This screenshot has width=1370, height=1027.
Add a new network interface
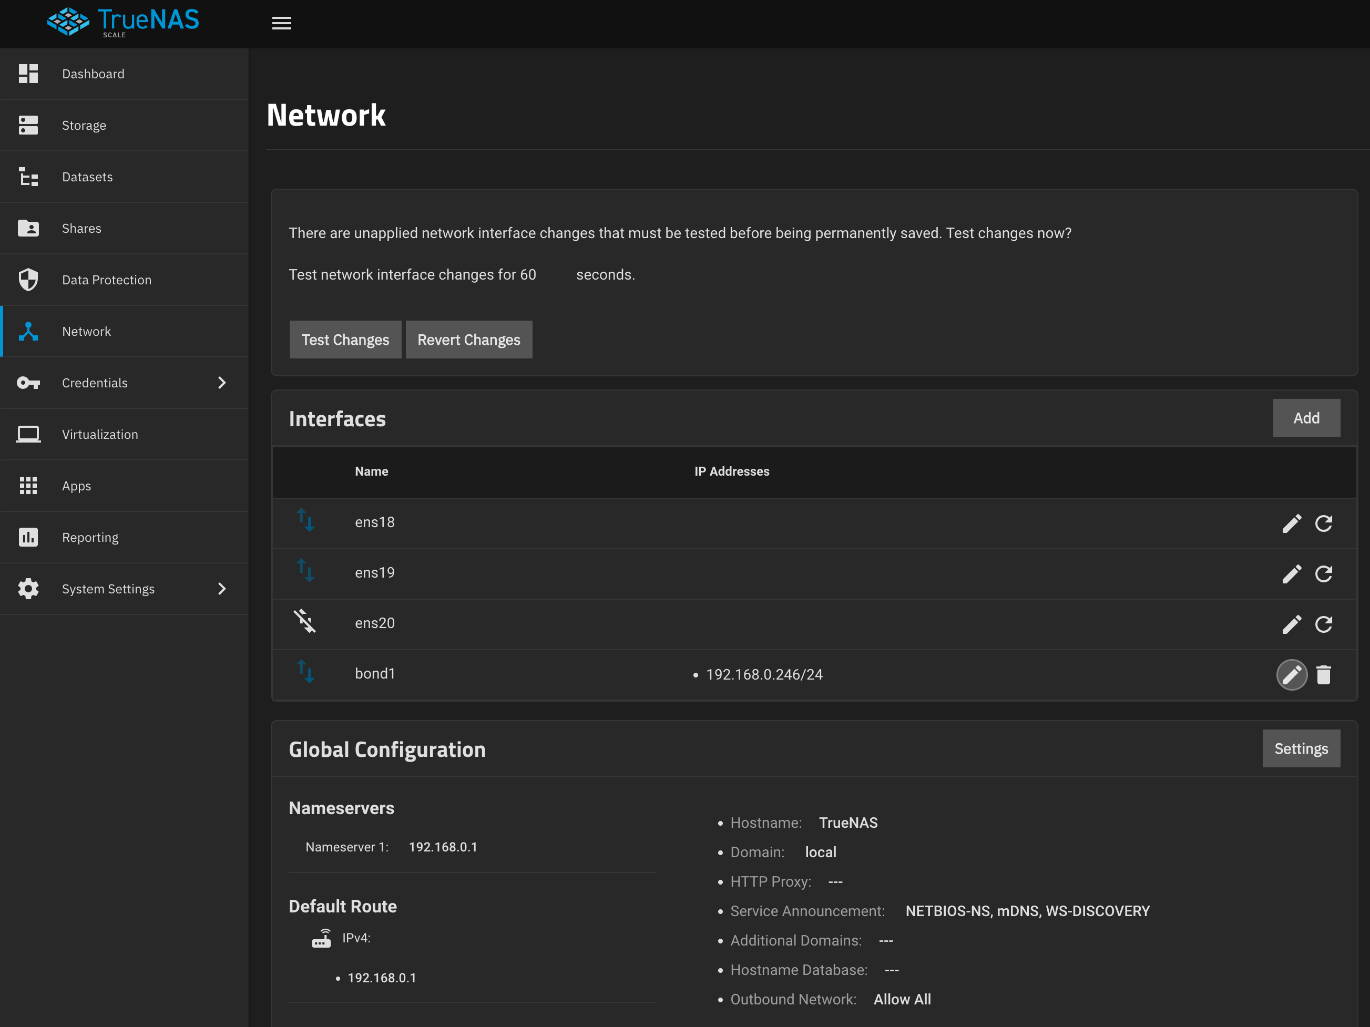(1307, 417)
